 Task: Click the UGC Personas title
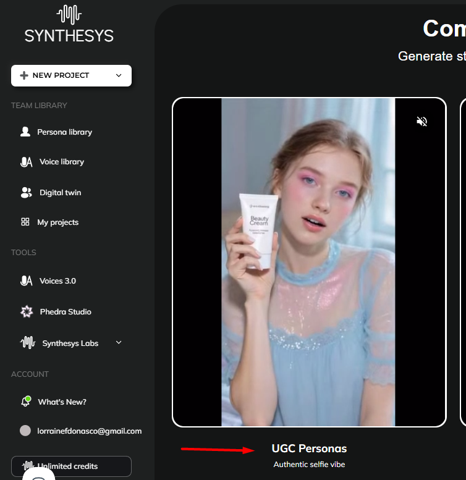pos(309,448)
